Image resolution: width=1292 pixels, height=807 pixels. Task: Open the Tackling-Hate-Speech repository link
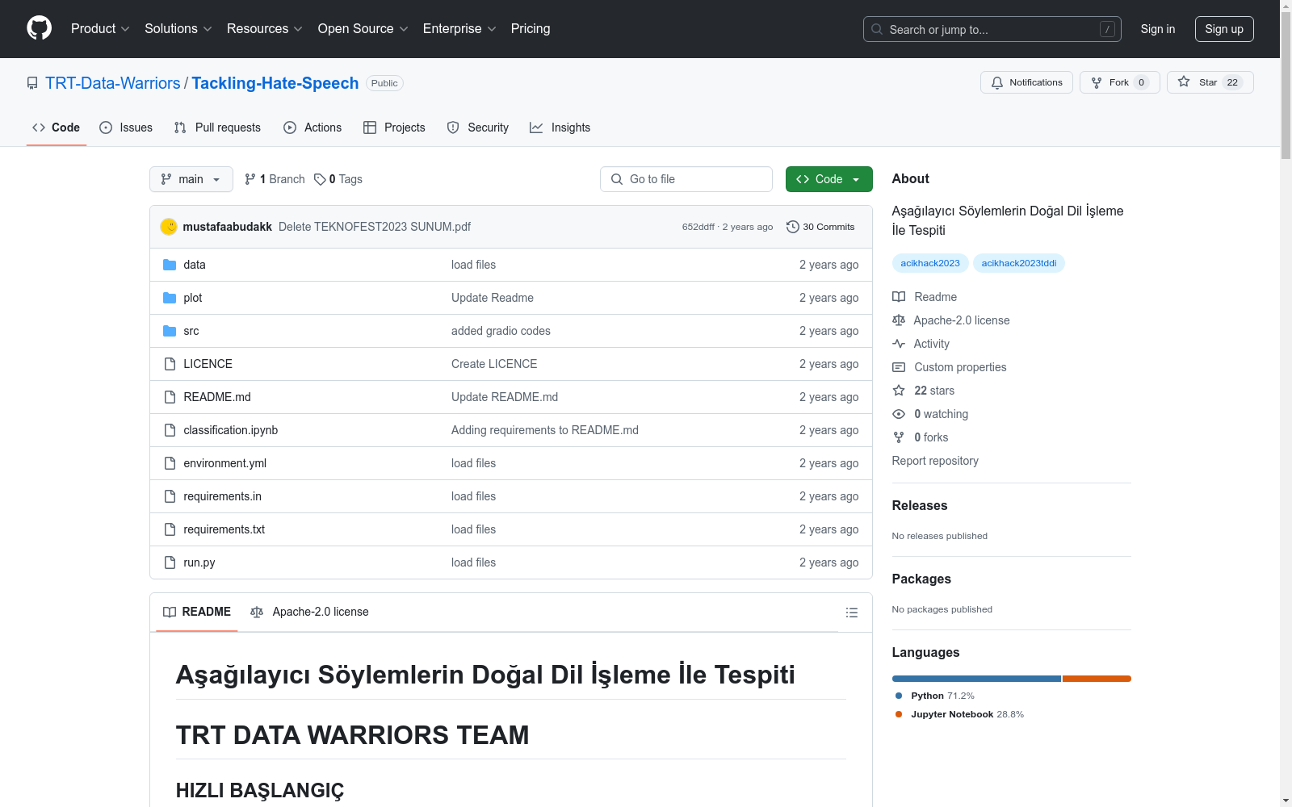click(x=275, y=83)
